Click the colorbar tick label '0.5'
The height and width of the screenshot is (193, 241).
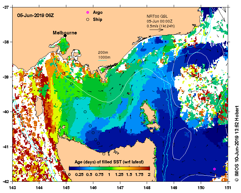tap(89, 175)
